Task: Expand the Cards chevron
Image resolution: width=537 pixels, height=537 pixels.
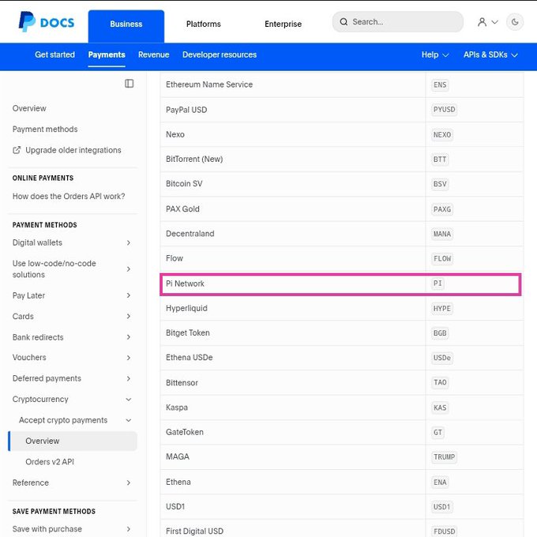Action: [x=129, y=316]
